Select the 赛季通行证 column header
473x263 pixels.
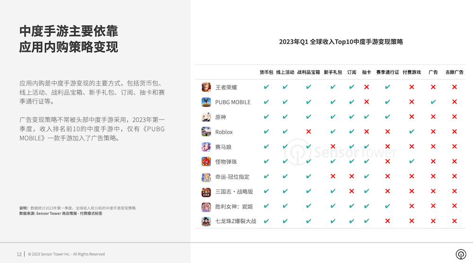(387, 73)
